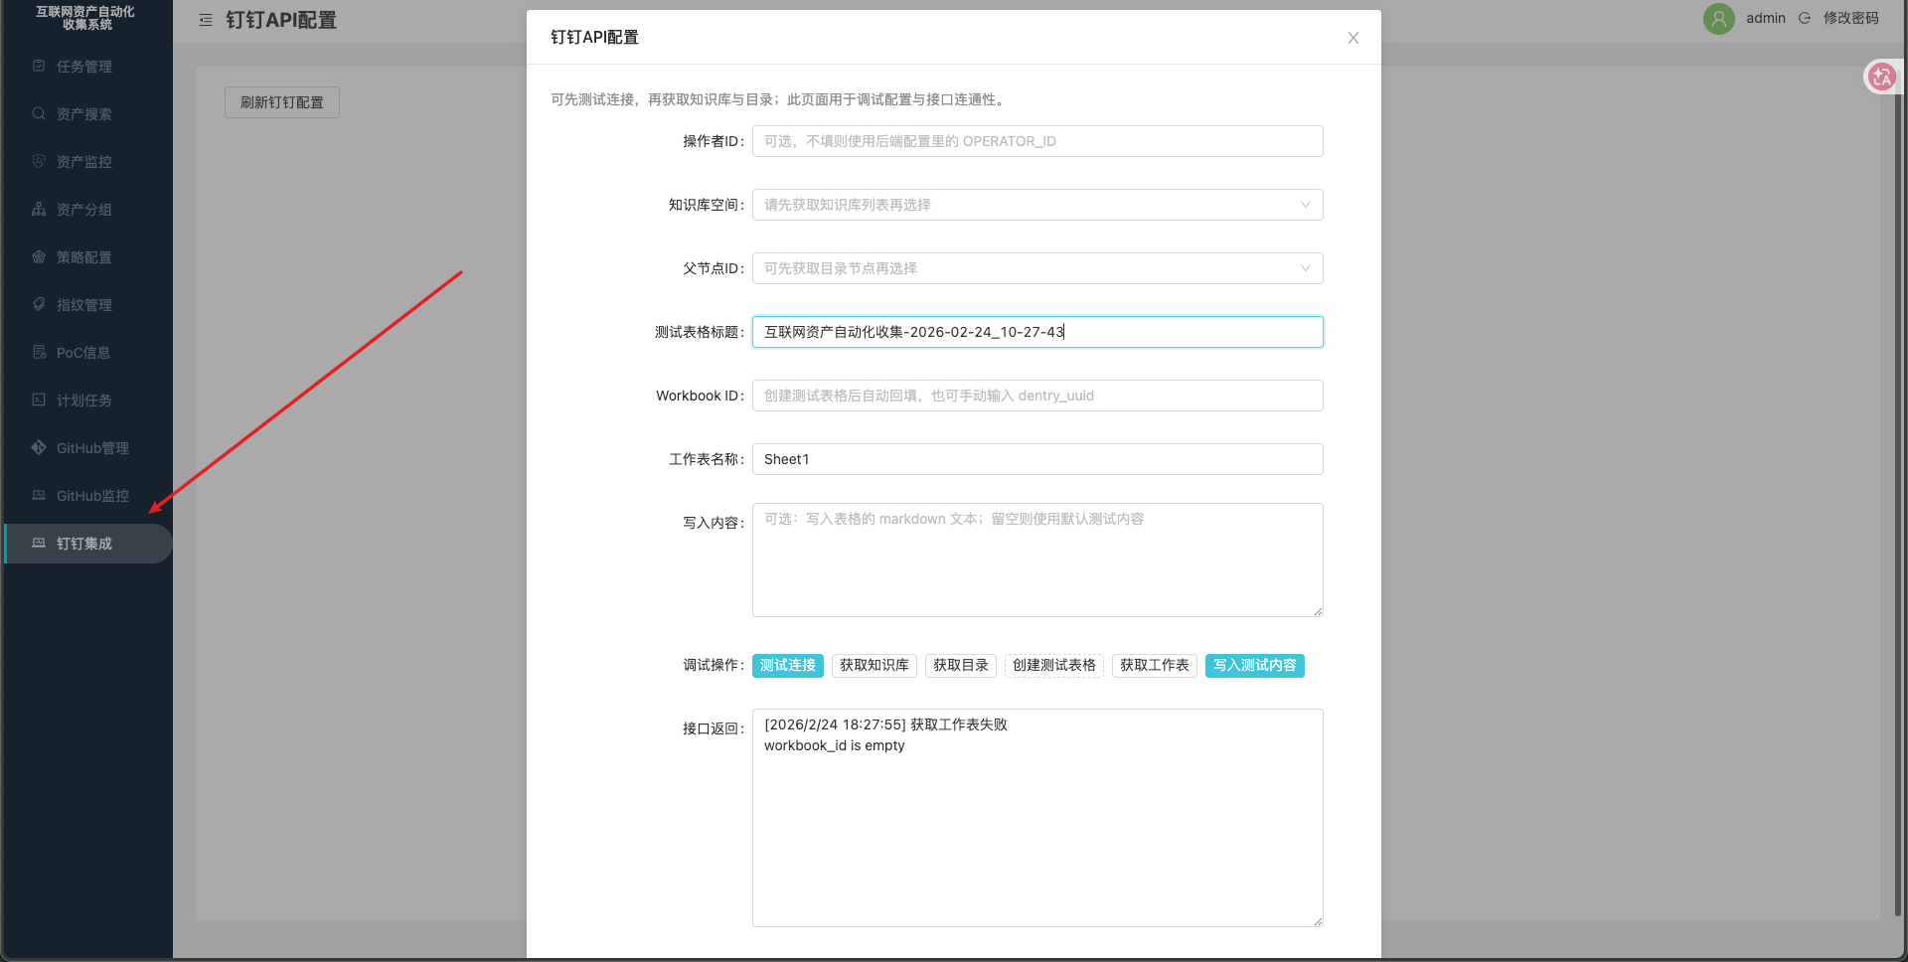Focus the 操作者ID input field
The image size is (1908, 962).
click(1037, 141)
